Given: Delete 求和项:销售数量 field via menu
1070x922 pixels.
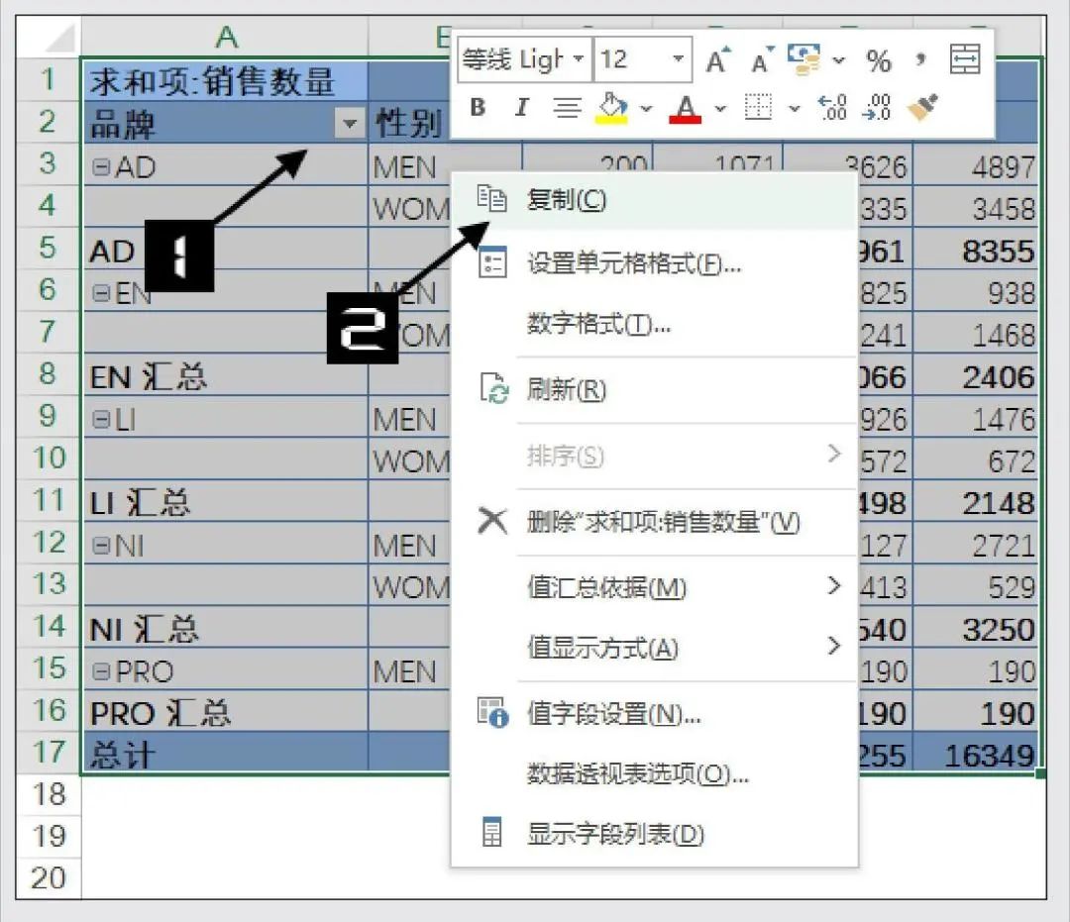Looking at the screenshot, I should tap(654, 522).
